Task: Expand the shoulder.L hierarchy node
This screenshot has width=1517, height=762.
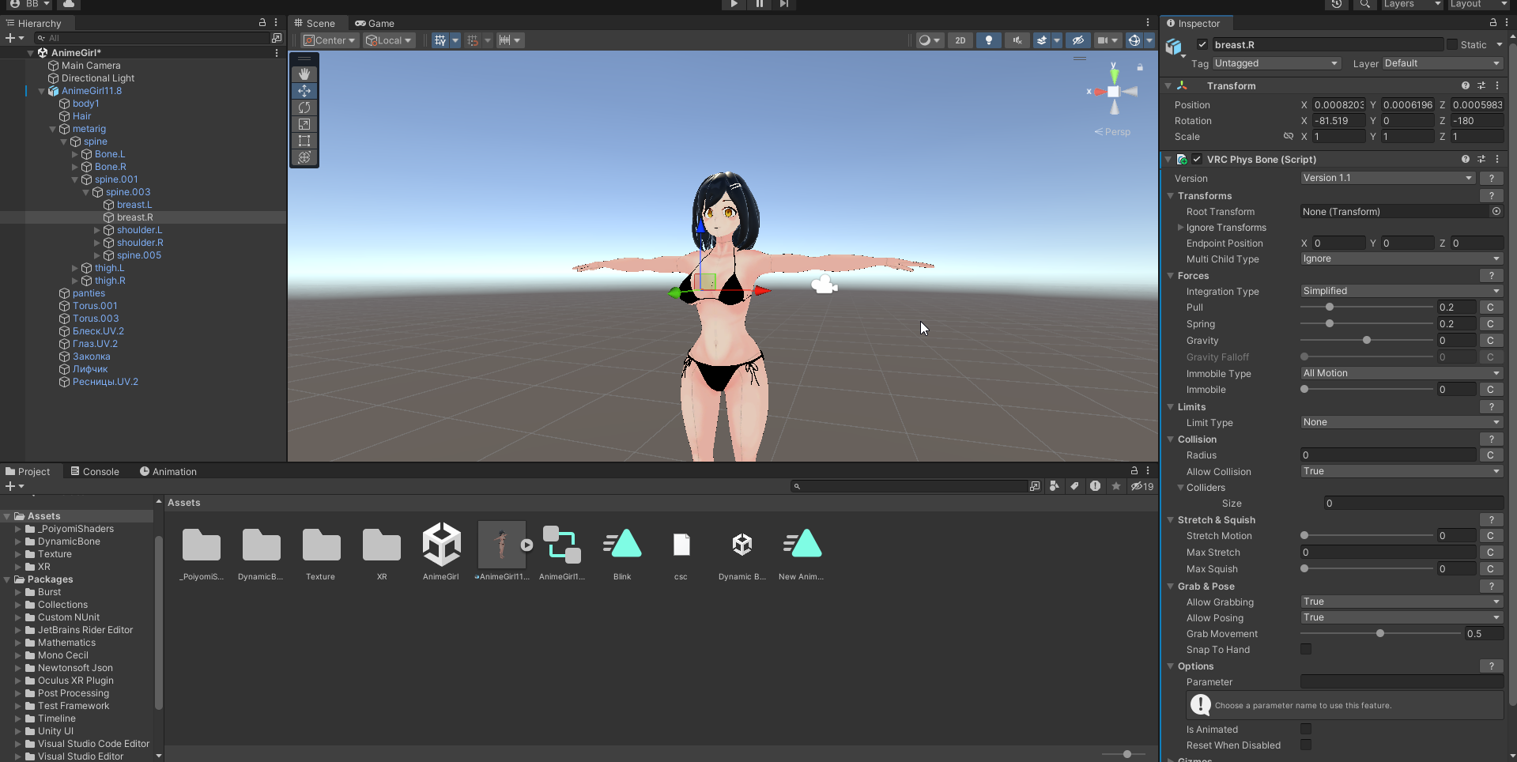Action: [97, 230]
